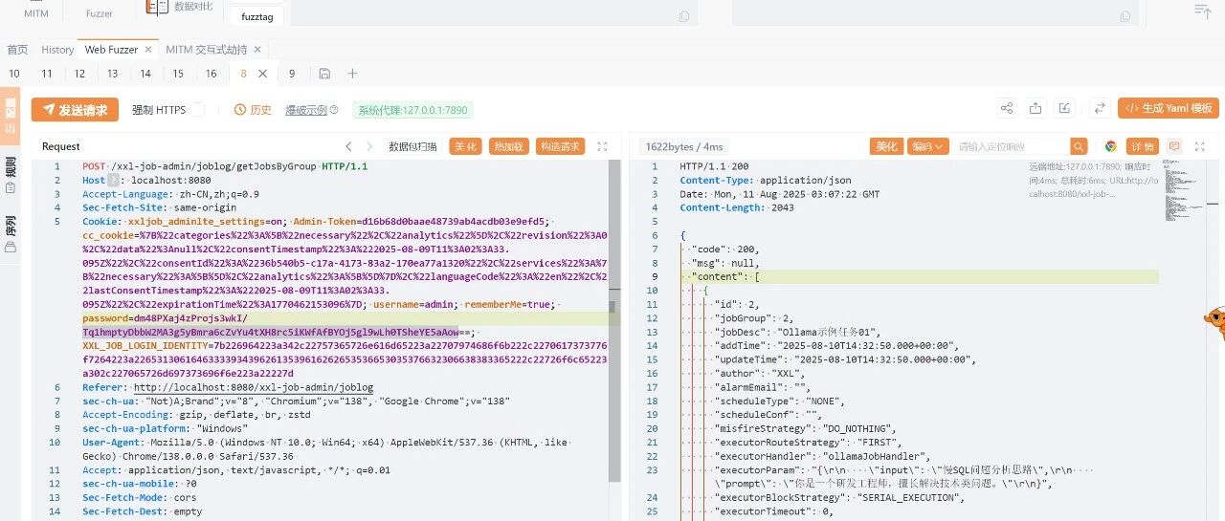
Task: Click the swap arrows layout icon
Action: point(1100,109)
